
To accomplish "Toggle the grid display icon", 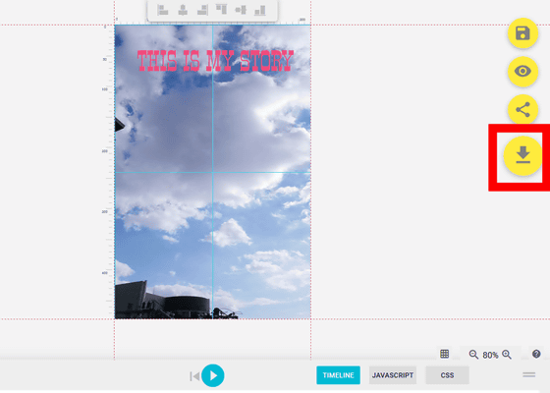I will [x=444, y=354].
